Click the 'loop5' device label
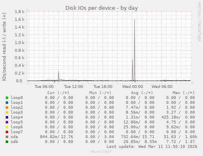 17,122
